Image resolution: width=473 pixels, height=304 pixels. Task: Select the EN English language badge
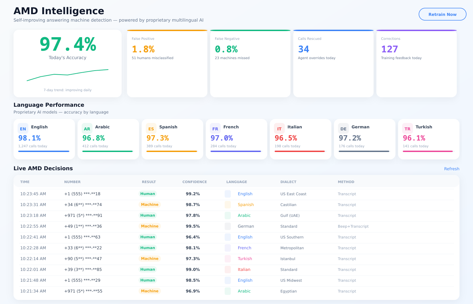[23, 129]
